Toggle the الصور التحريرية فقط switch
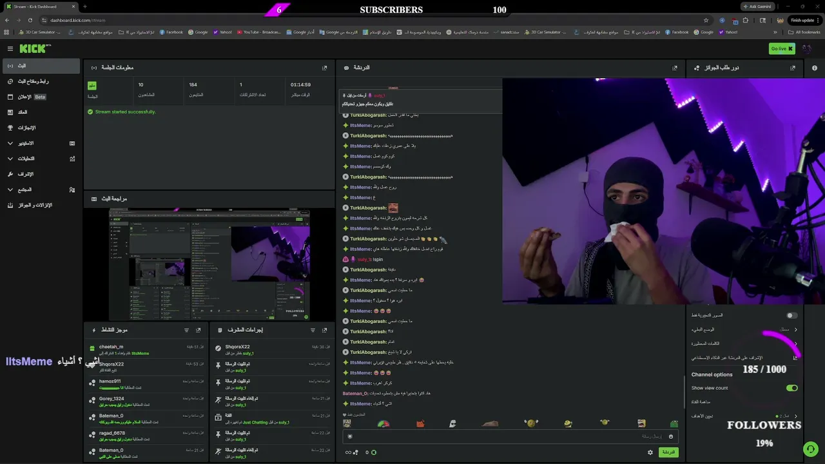 pos(792,315)
